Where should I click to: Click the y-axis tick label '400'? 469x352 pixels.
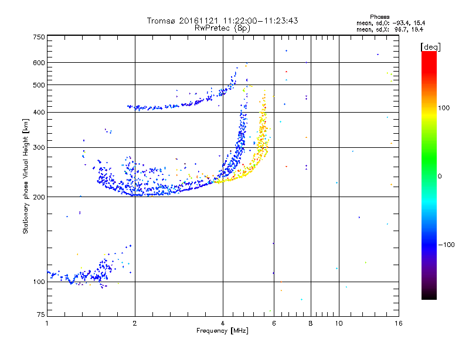point(39,112)
